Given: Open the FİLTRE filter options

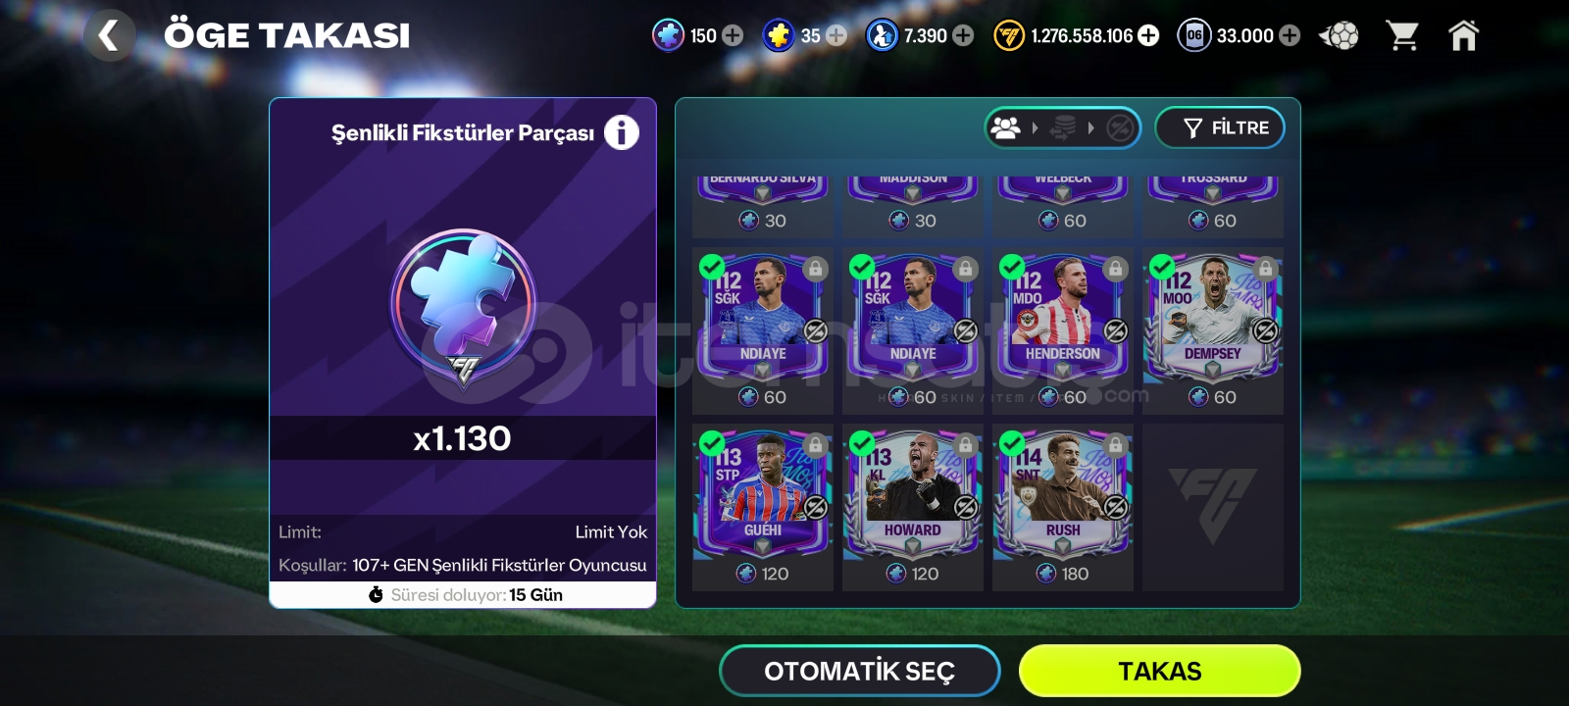Looking at the screenshot, I should (1220, 127).
